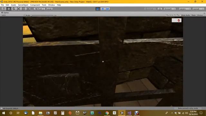Open the 7z taskbar icon

click(x=48, y=113)
